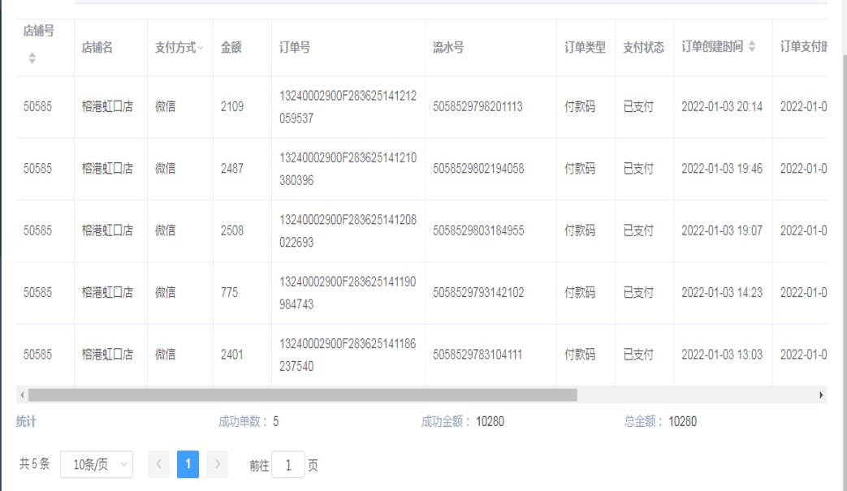Click the 店铺号 column sort arrows
The width and height of the screenshot is (847, 491).
point(32,58)
